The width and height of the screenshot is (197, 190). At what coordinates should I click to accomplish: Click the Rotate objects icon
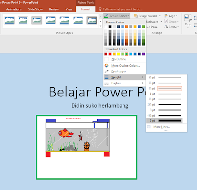(166, 27)
